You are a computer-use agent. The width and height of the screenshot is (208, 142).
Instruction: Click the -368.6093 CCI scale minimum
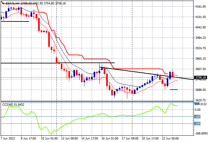[x=201, y=133]
